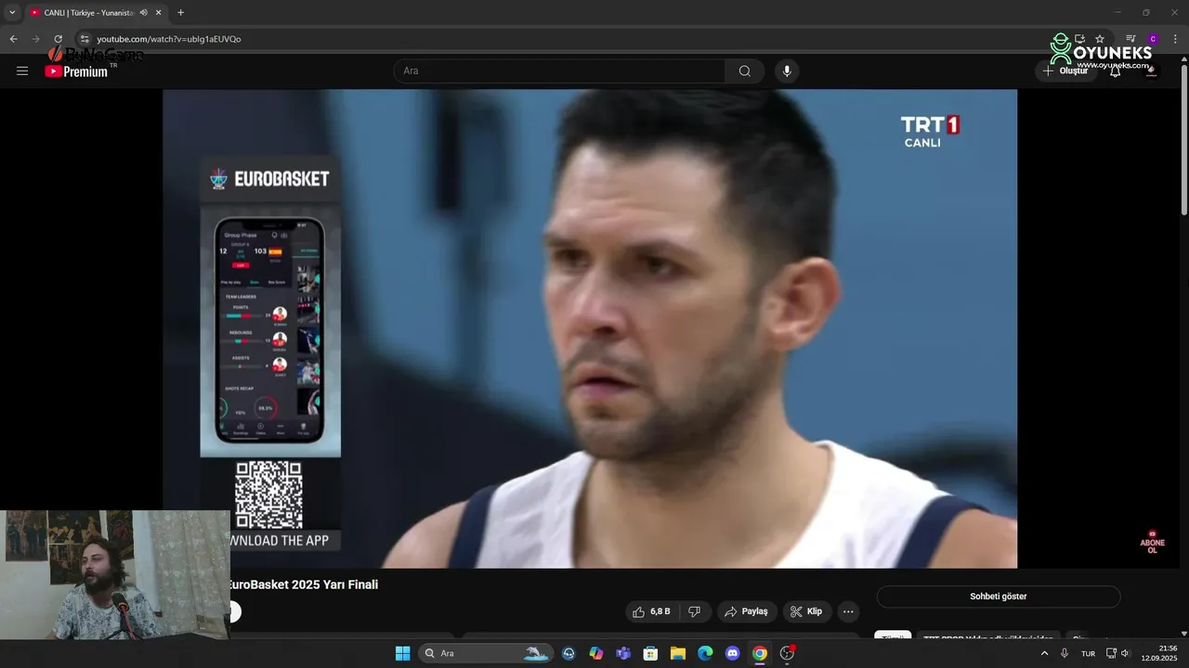Screen dimensions: 1189x668
Task: Open volume control in system tray
Action: tap(1126, 653)
